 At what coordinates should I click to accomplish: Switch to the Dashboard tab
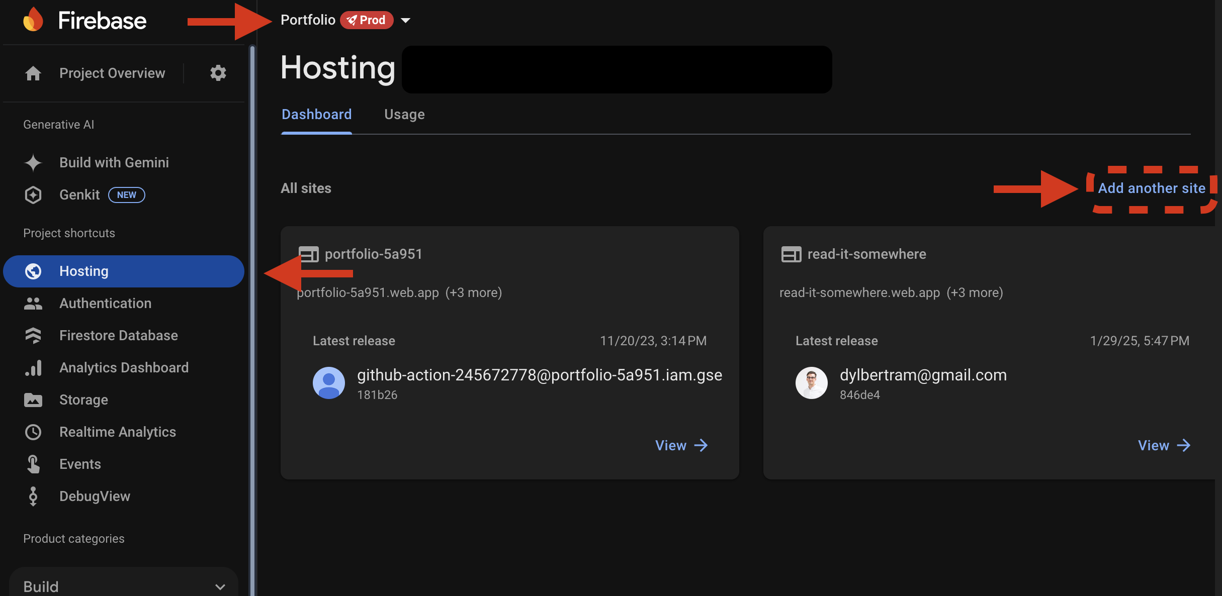(317, 115)
